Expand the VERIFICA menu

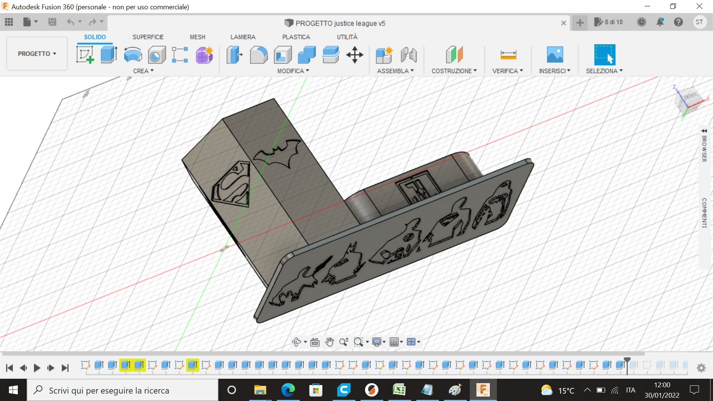click(508, 71)
